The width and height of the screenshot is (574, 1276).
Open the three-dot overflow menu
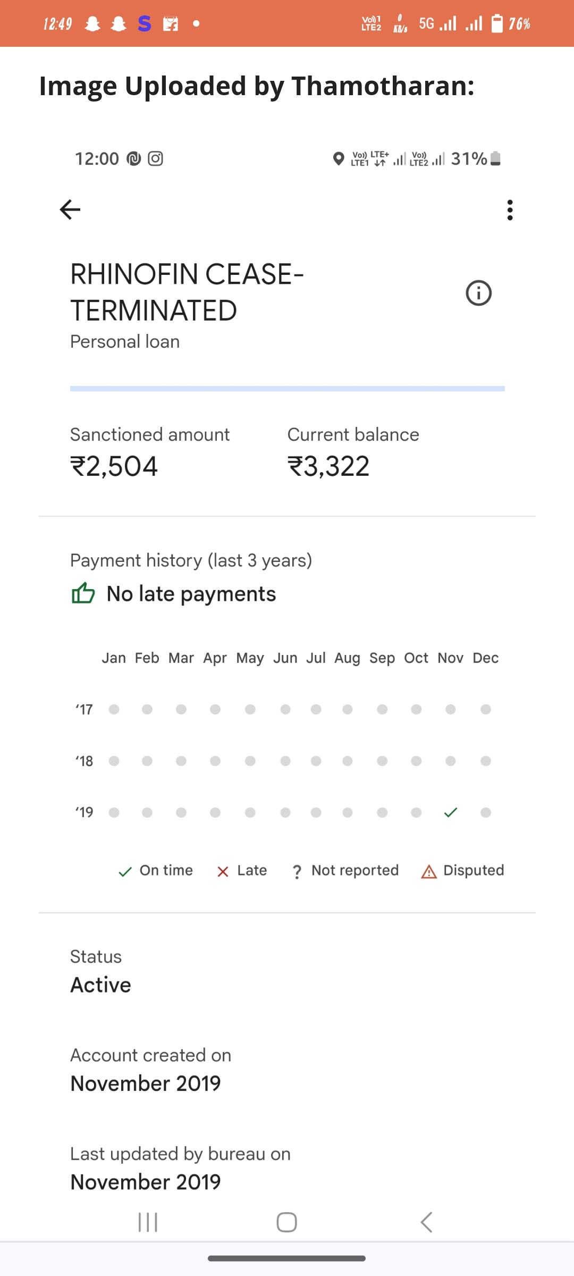tap(510, 210)
